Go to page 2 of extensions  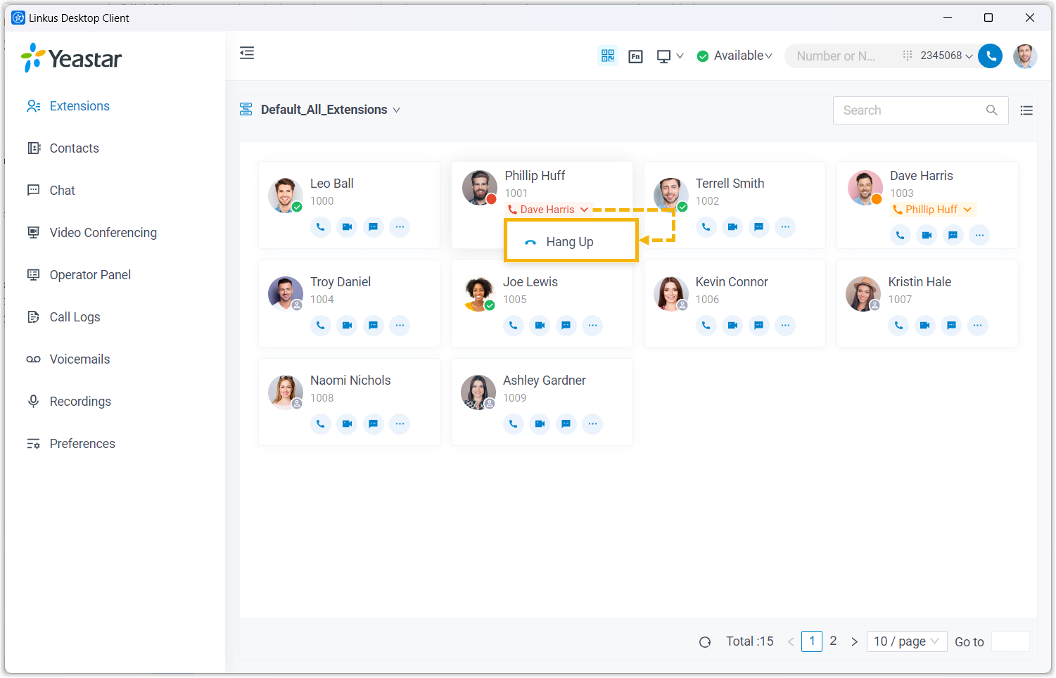(833, 641)
